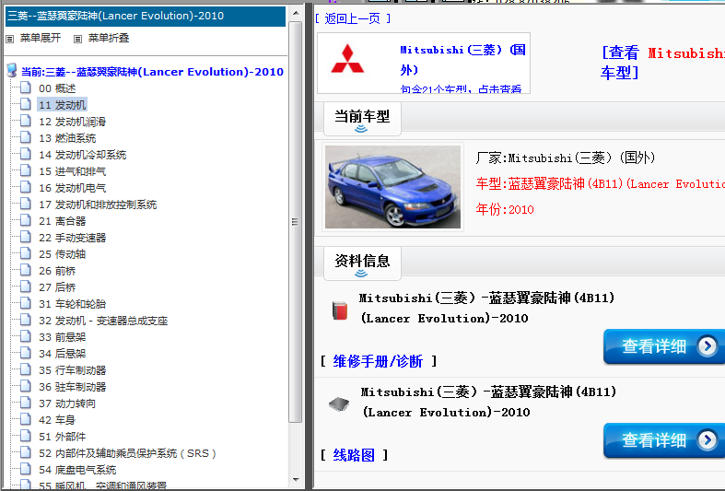
Task: Click the page icon next to 14 发动机冷却系统
Action: [26, 155]
